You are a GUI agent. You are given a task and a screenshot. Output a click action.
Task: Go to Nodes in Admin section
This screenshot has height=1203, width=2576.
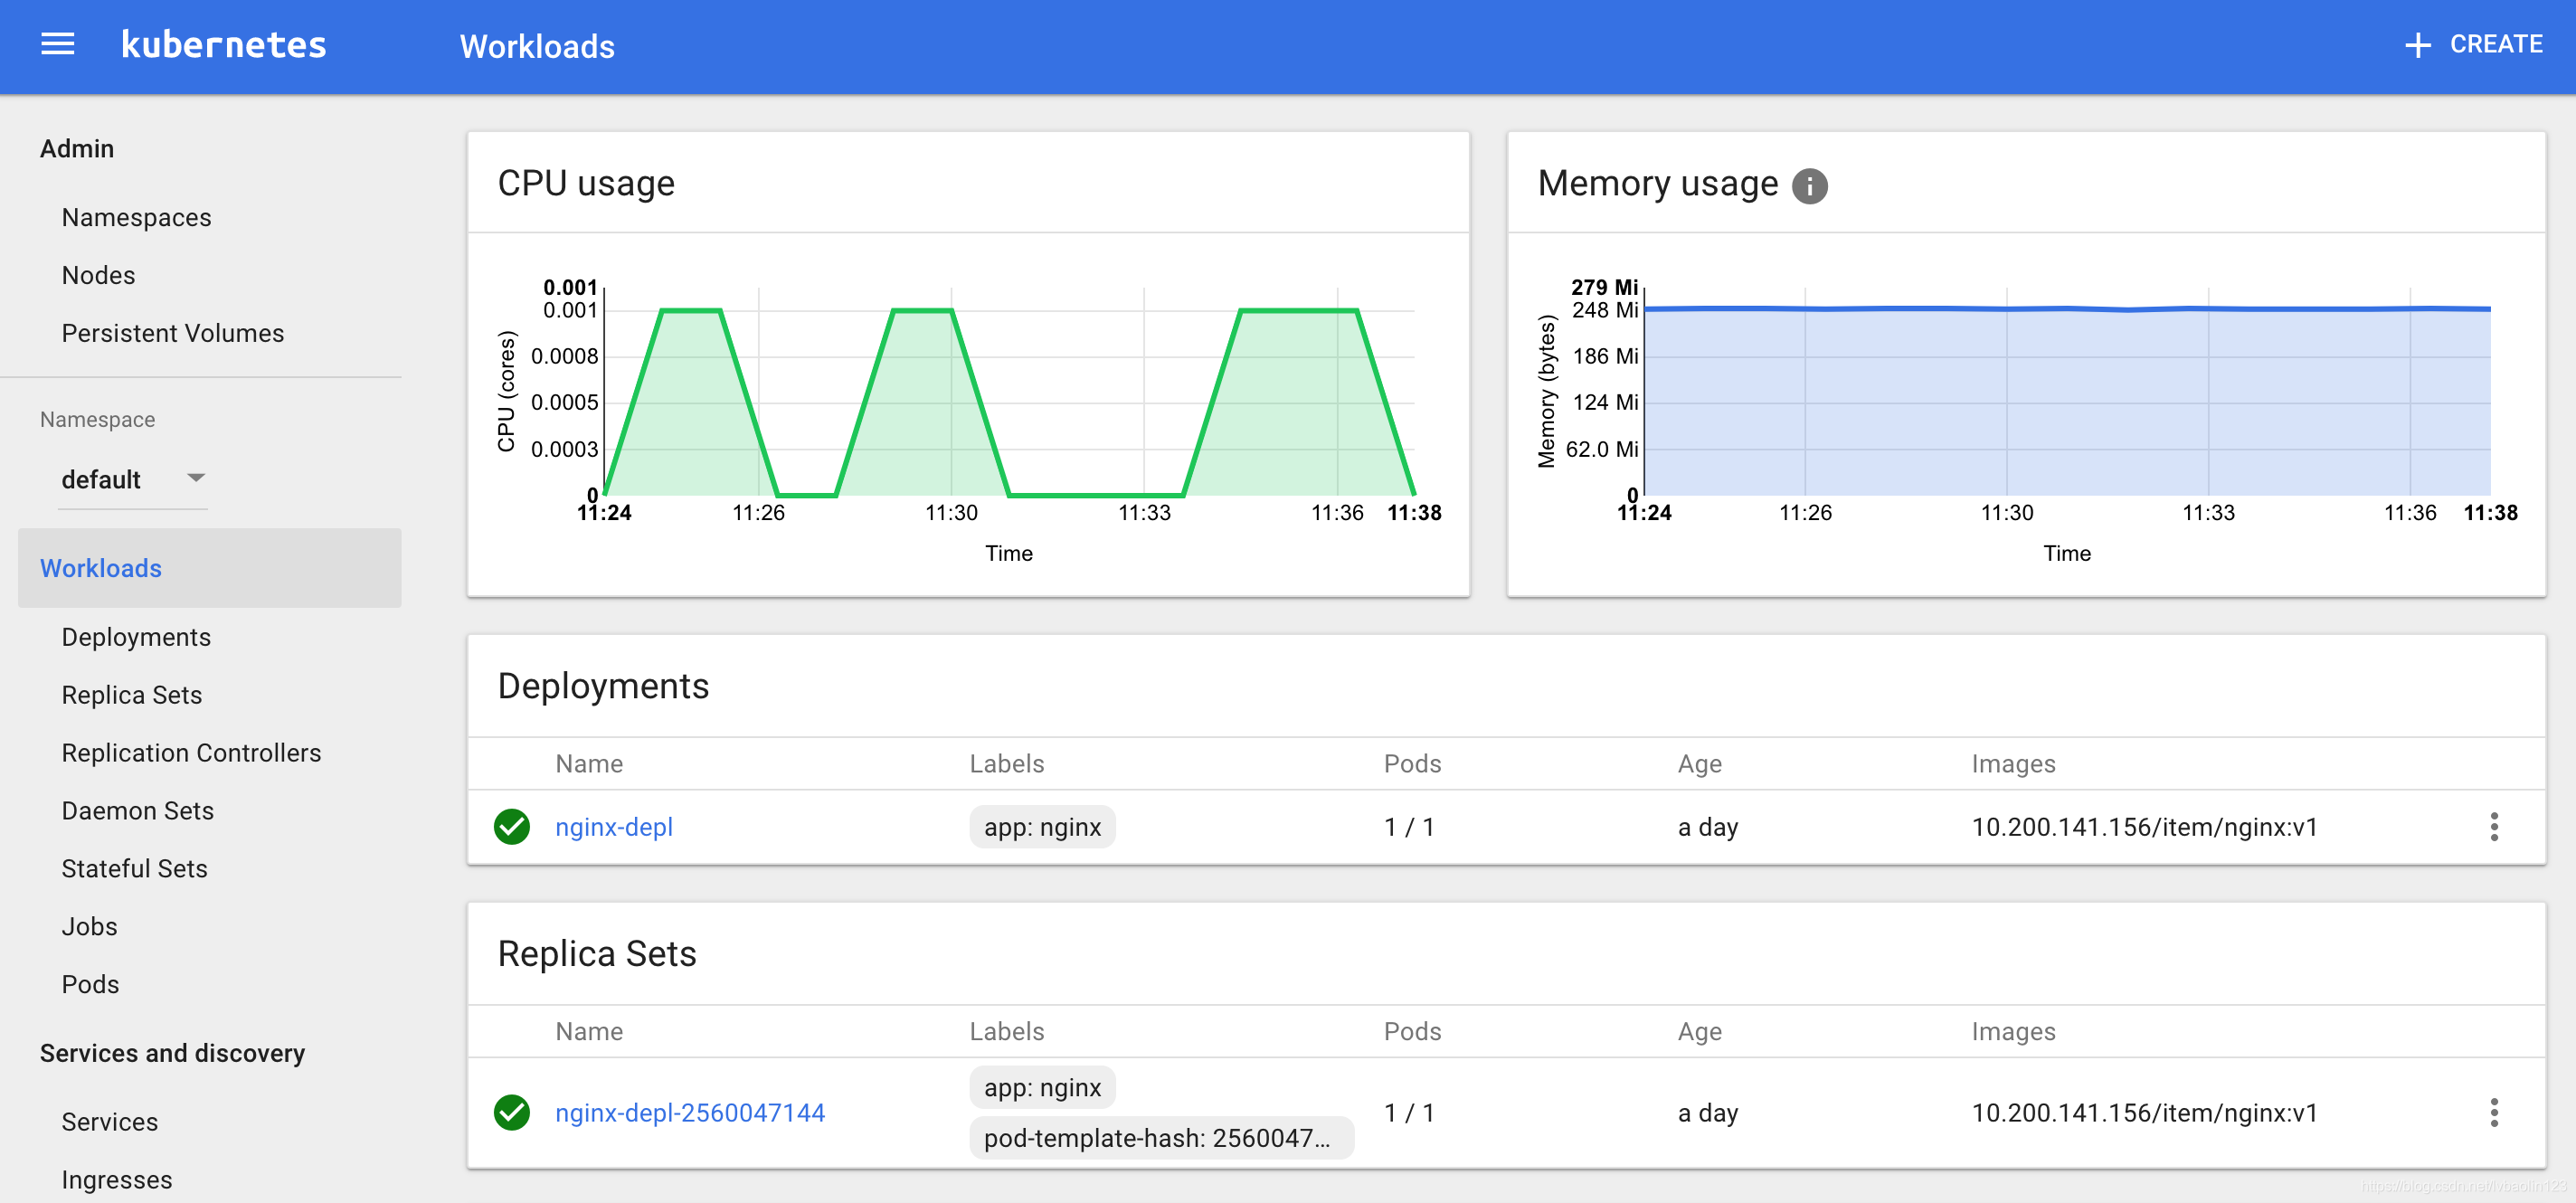click(x=98, y=275)
